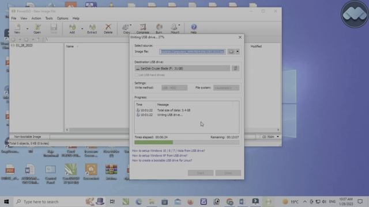Click the Delete toolbar icon
This screenshot has height=207, width=369.
coord(108,29)
